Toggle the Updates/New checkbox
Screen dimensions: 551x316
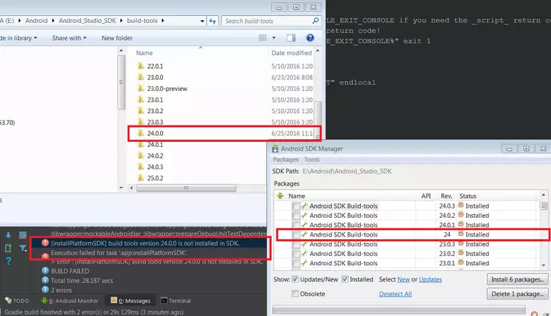[x=295, y=279]
